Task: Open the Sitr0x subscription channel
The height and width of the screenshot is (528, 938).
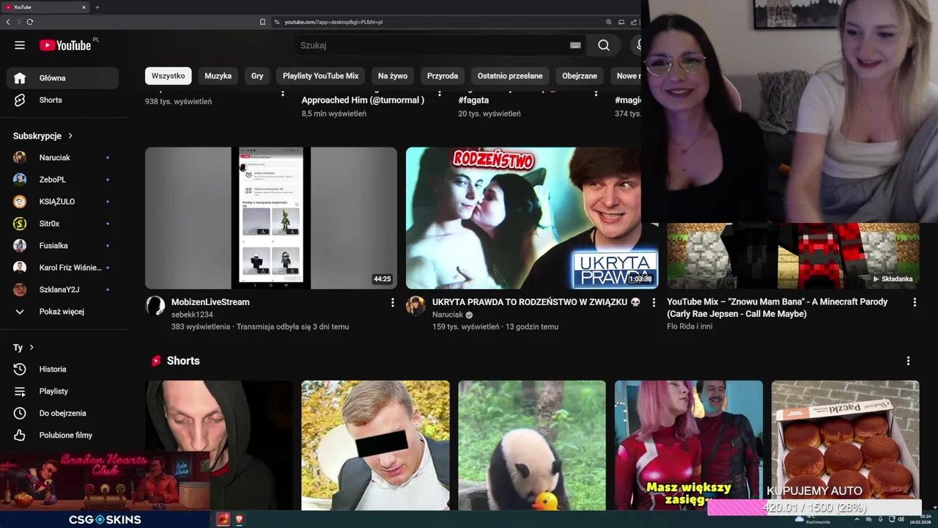Action: pos(62,224)
